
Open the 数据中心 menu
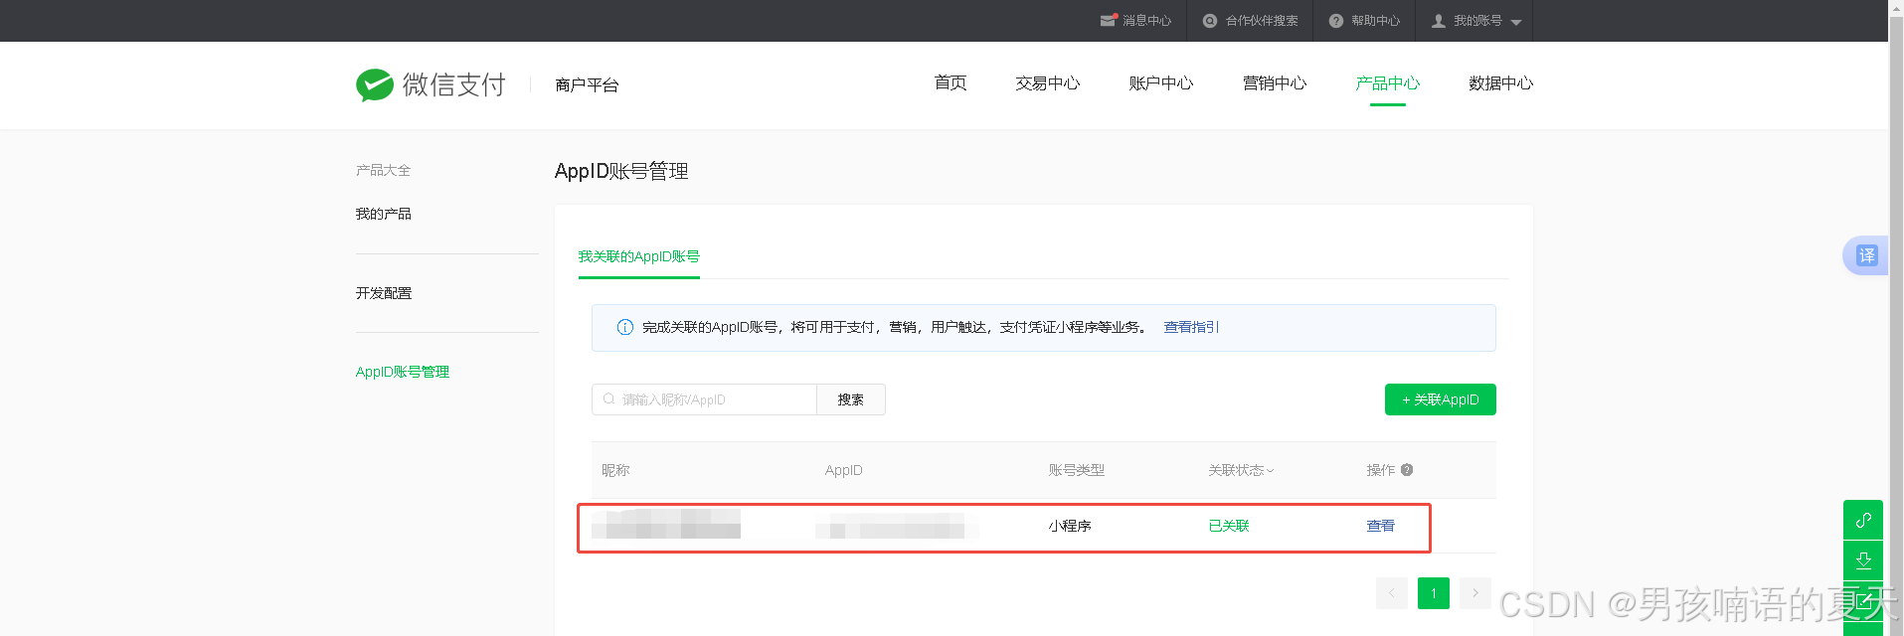1501,83
